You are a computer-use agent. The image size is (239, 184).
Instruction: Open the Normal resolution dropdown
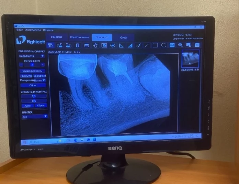pos(39,80)
